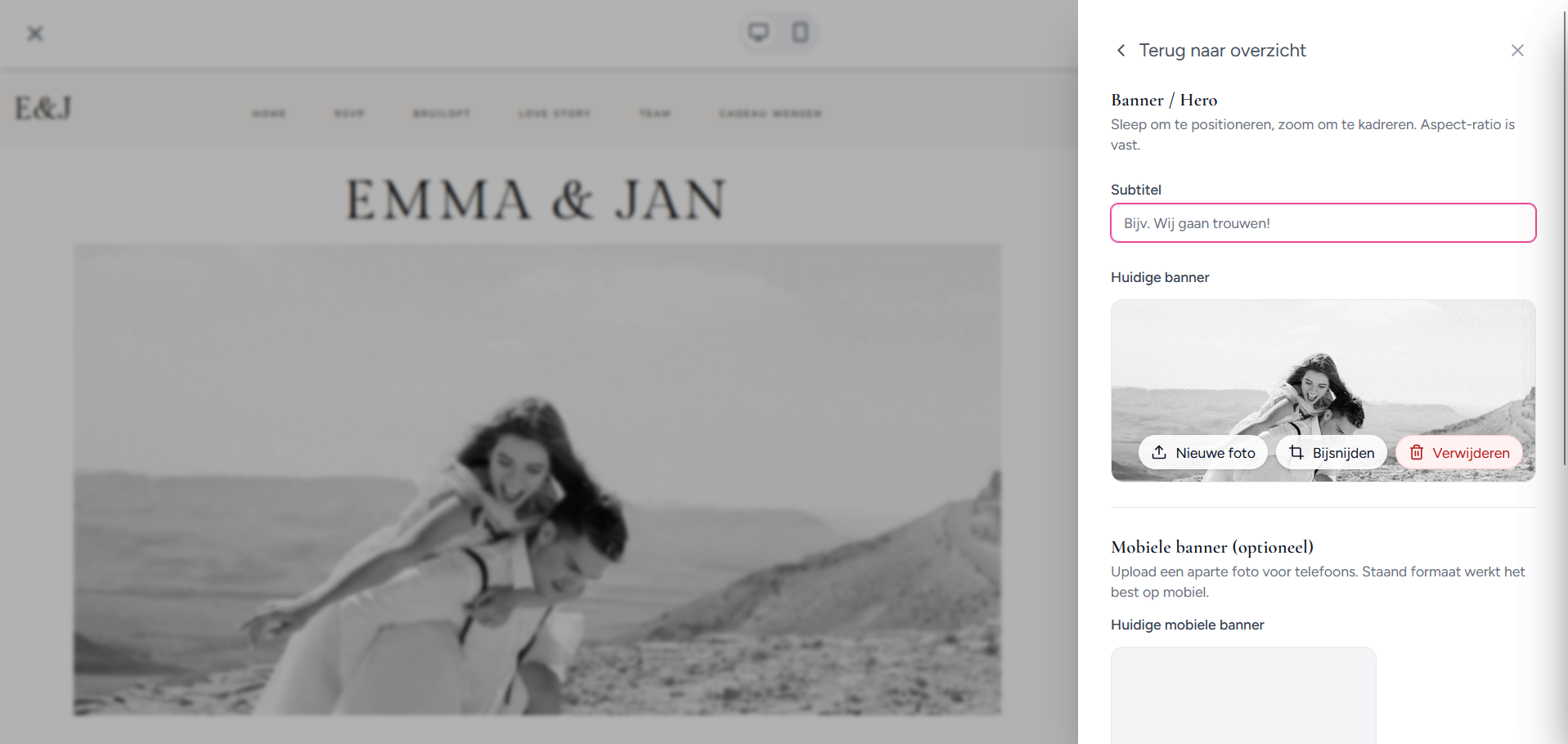Focus the Subtitel text field
Screen dimensions: 1568x744
(x=1323, y=223)
